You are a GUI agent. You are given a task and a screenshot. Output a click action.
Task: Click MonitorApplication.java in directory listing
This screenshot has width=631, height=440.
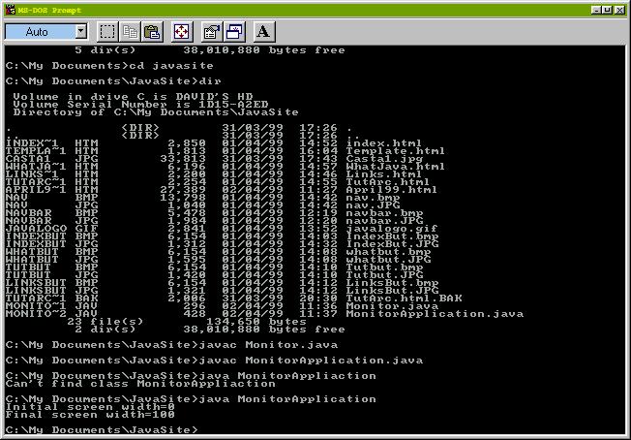click(x=435, y=313)
